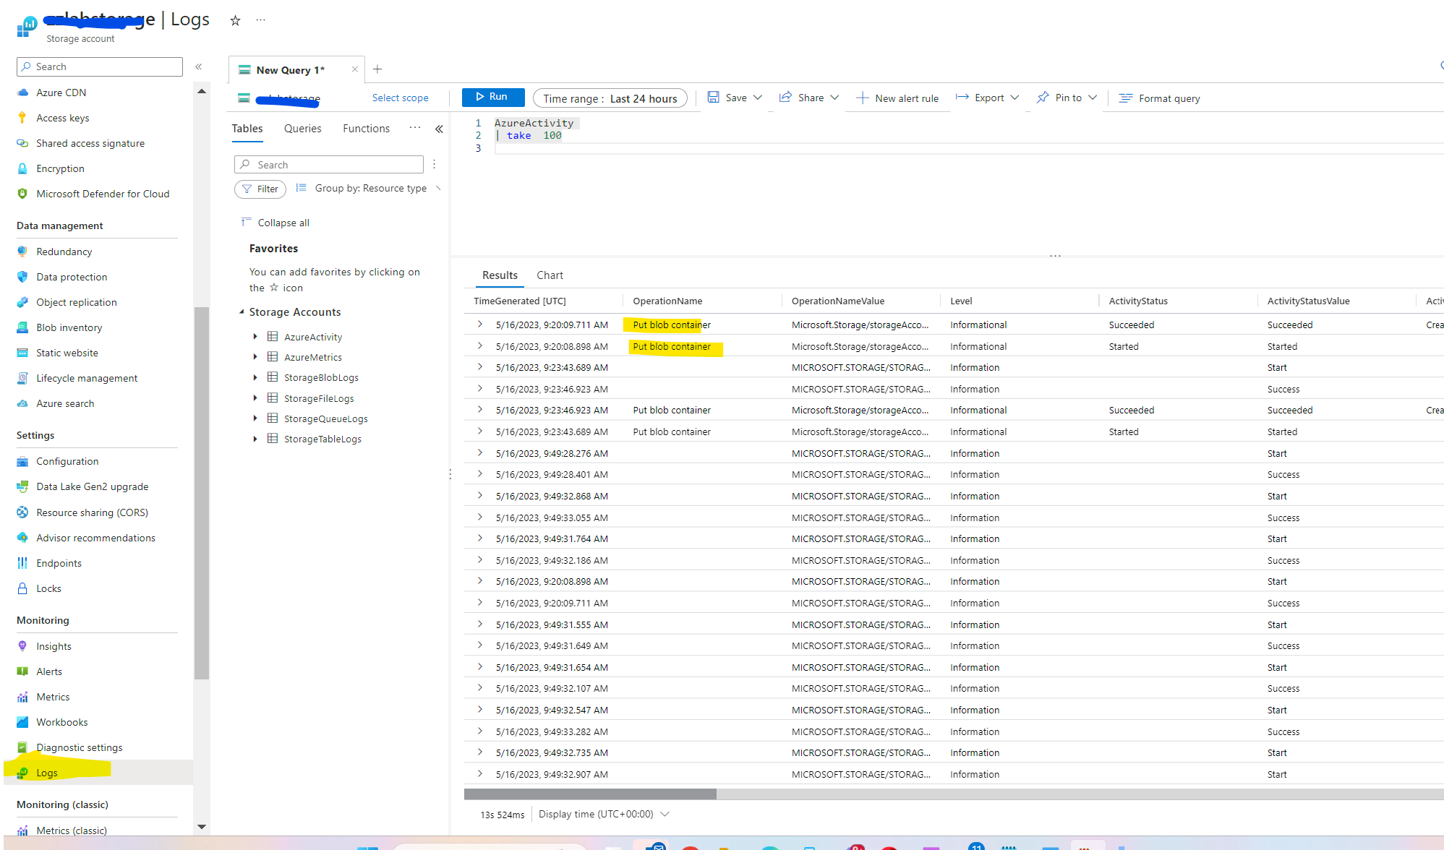Expand the StorageTableLogs table
The width and height of the screenshot is (1444, 850).
(255, 439)
